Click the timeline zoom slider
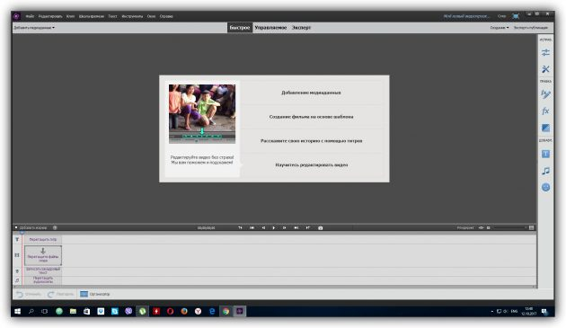The image size is (566, 328). point(509,228)
